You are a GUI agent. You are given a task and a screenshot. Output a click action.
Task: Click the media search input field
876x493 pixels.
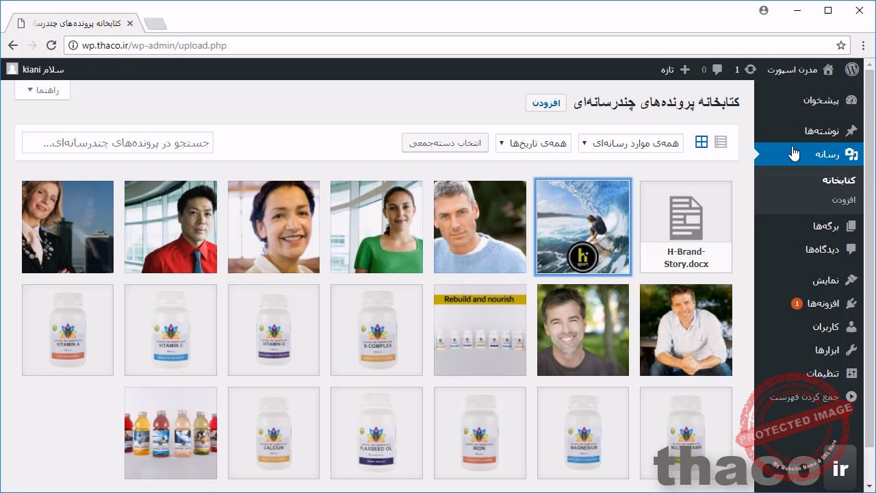118,143
